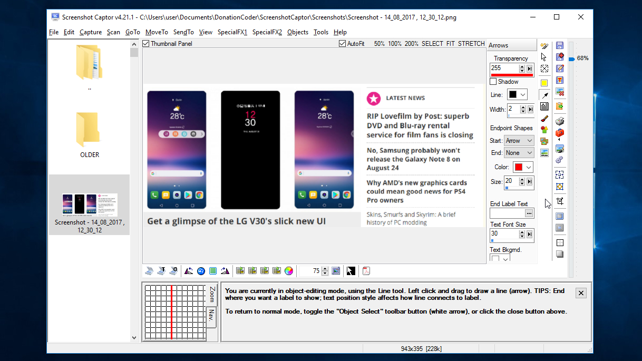Click the crop tool icon
Image resolution: width=642 pixels, height=361 pixels.
(x=560, y=201)
